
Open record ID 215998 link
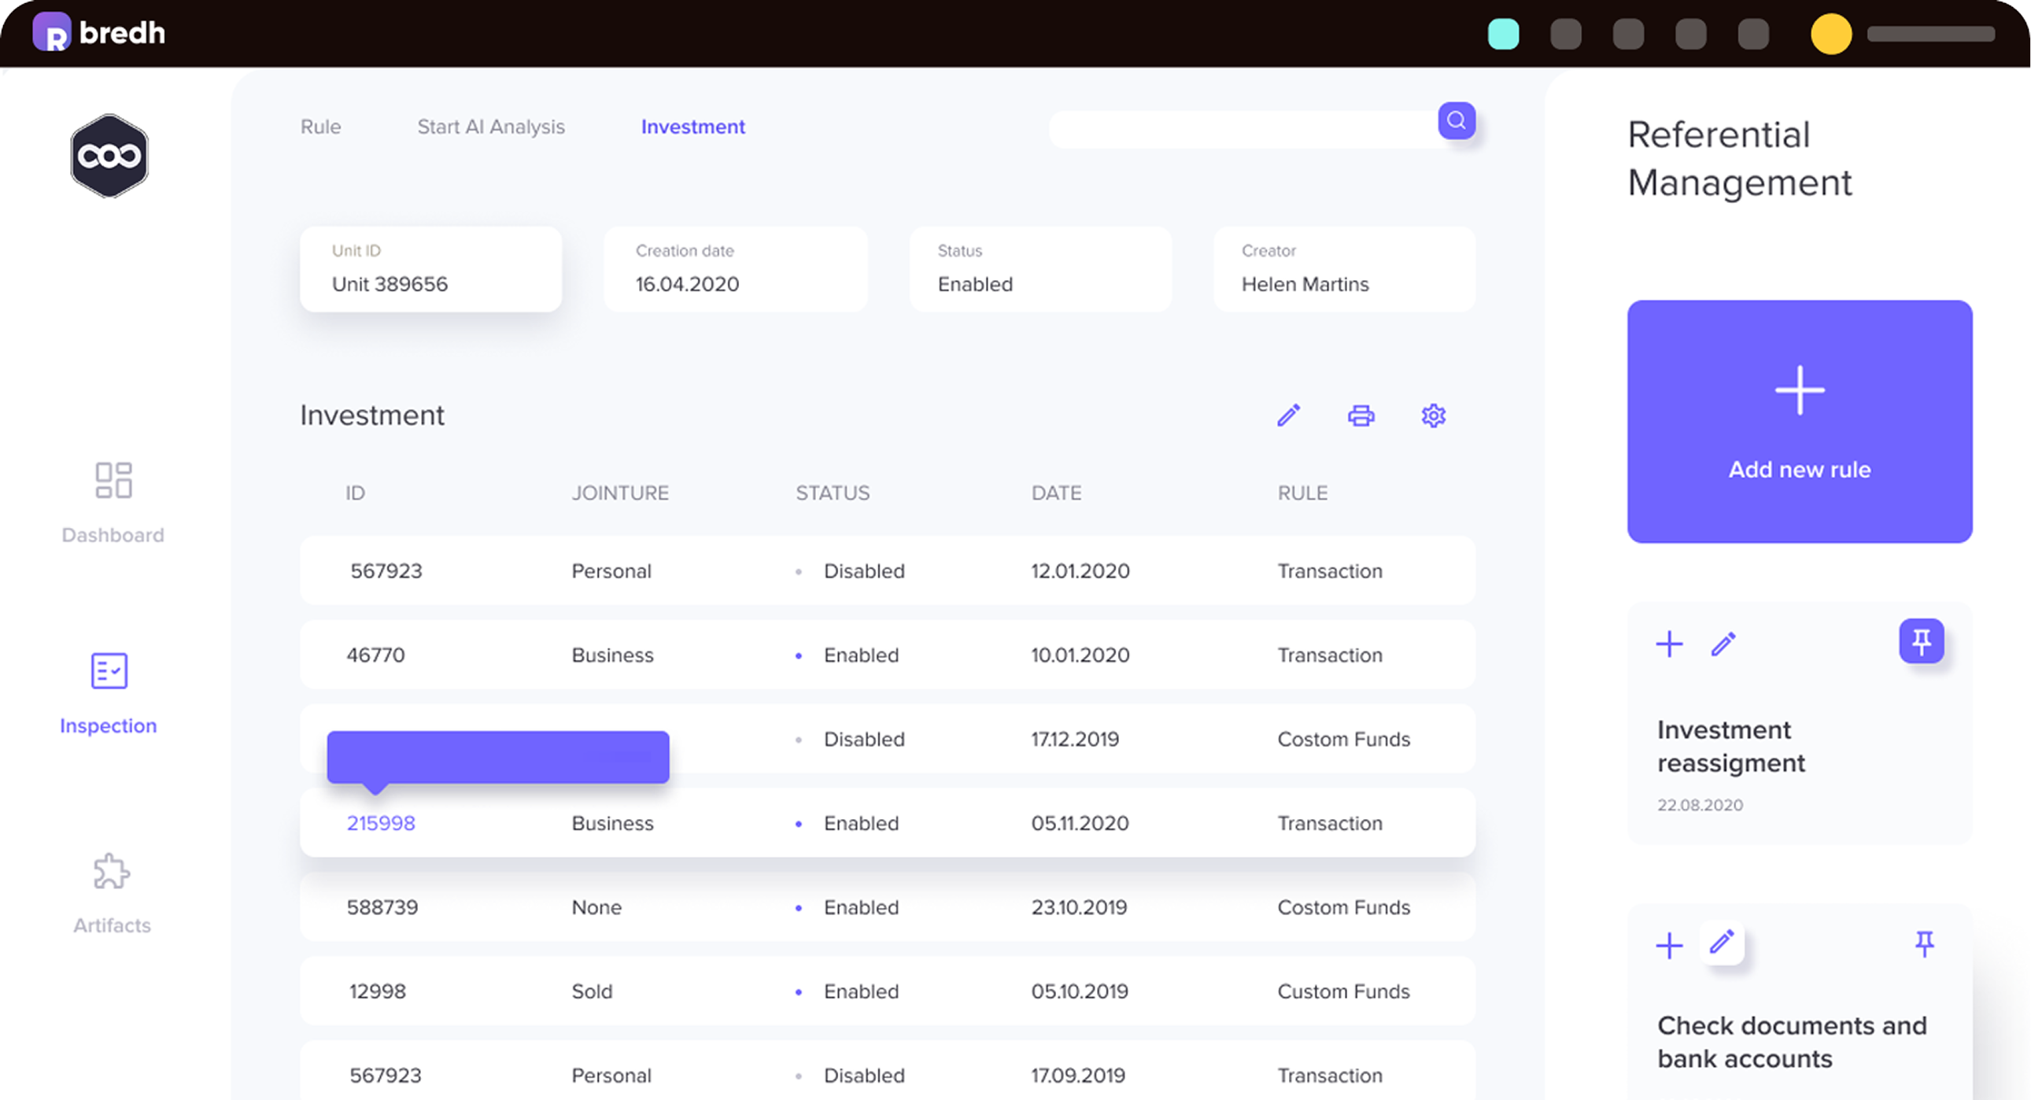click(381, 823)
